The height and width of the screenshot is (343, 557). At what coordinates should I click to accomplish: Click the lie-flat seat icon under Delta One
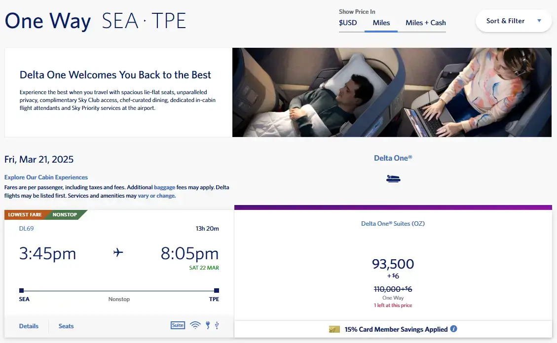click(393, 178)
